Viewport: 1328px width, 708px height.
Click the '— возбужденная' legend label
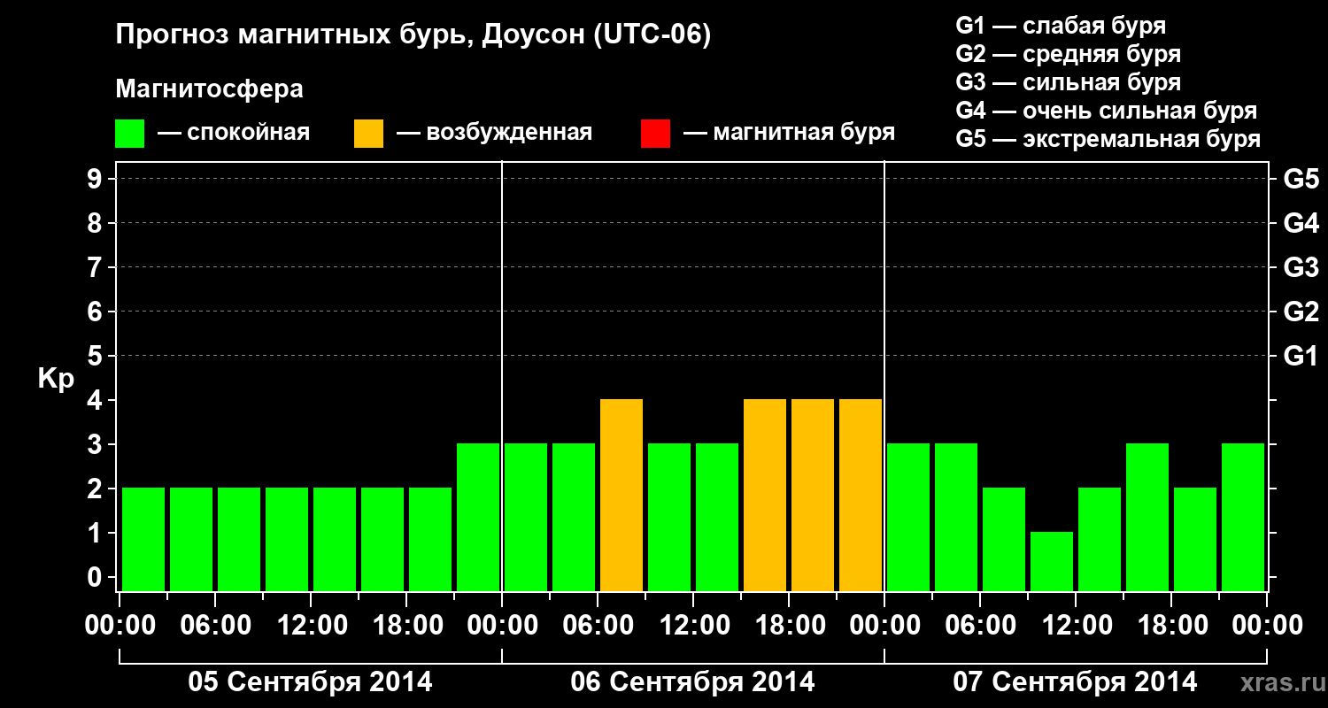[494, 134]
